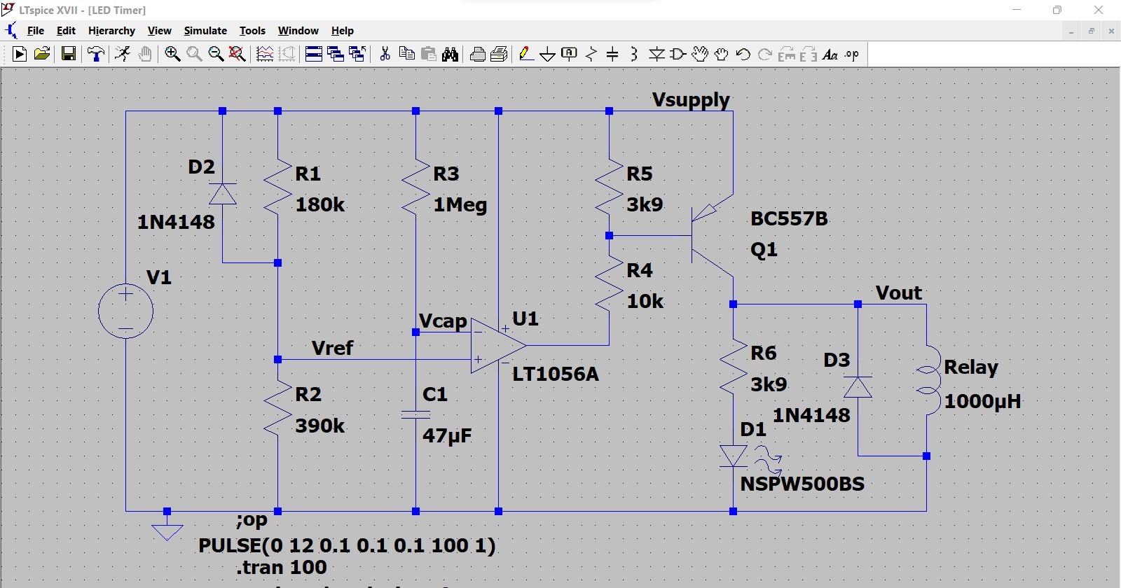Viewport: 1121px width, 588px height.
Task: Cut with the scissors icon
Action: tap(385, 54)
